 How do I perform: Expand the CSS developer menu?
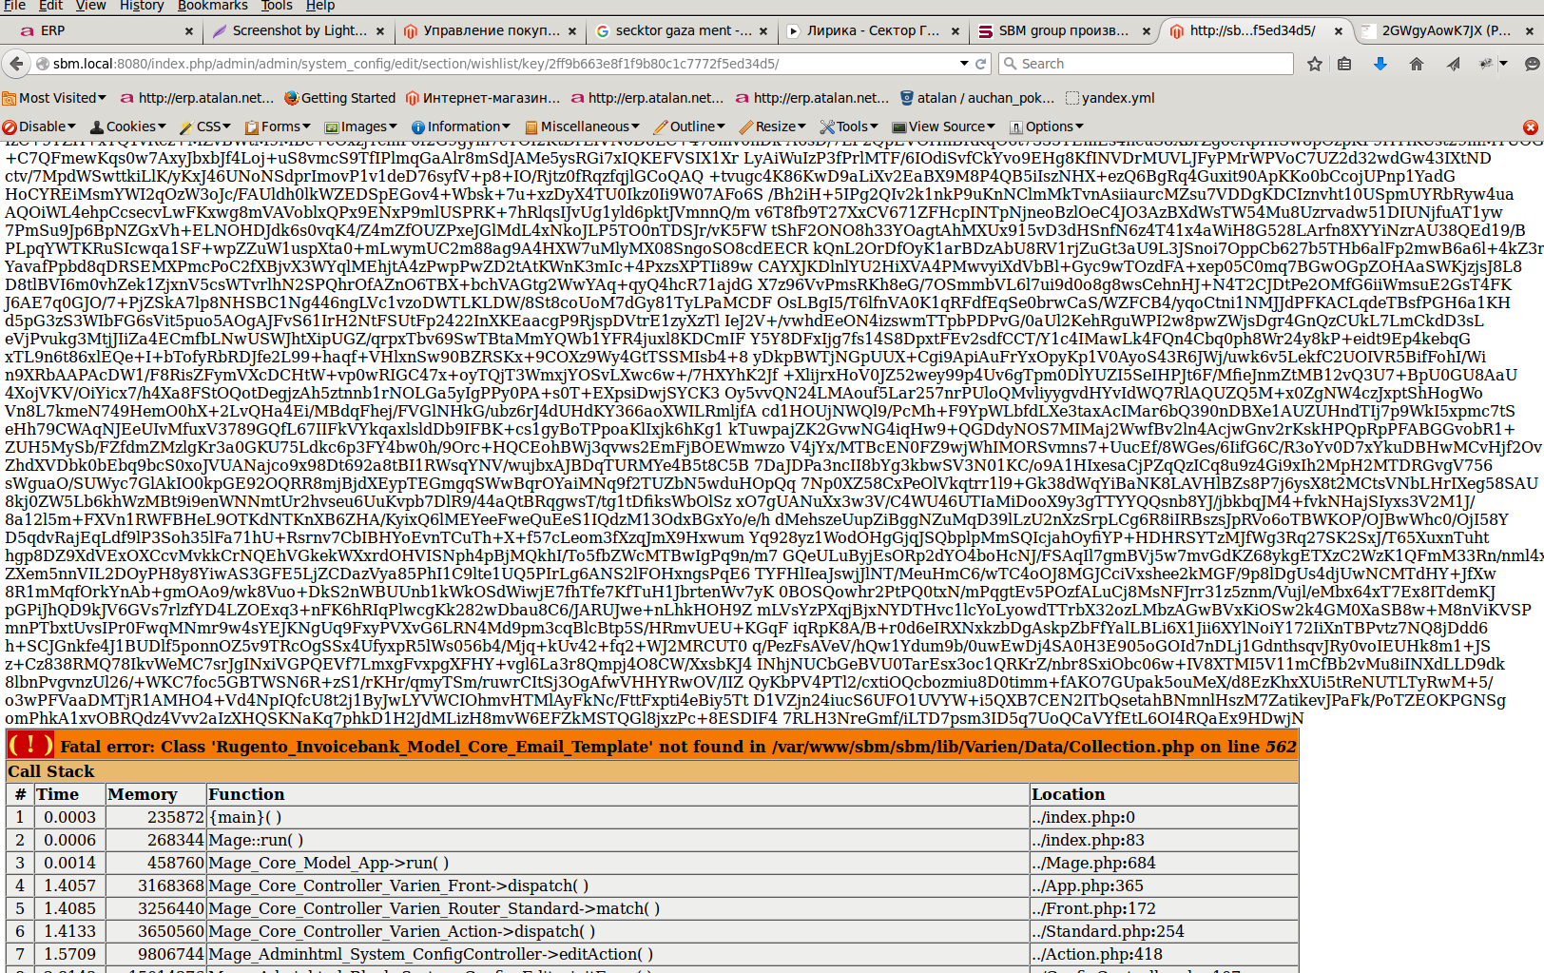pyautogui.click(x=205, y=126)
